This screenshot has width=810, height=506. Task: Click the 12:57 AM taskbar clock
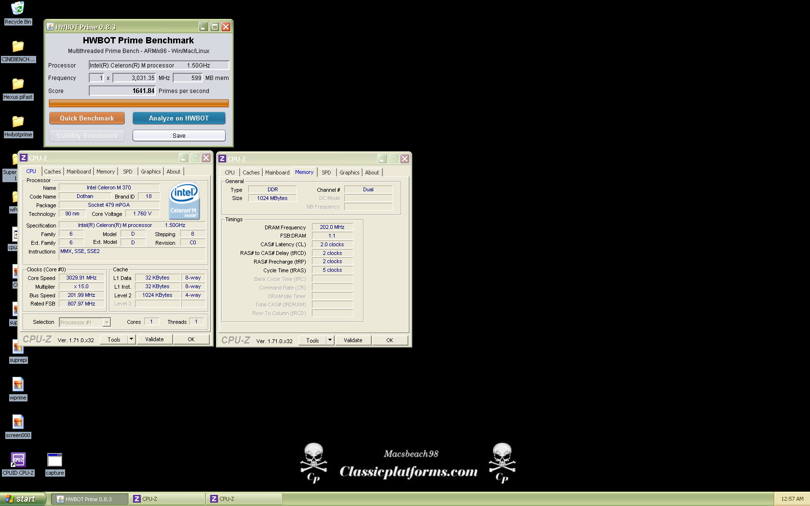click(x=792, y=499)
